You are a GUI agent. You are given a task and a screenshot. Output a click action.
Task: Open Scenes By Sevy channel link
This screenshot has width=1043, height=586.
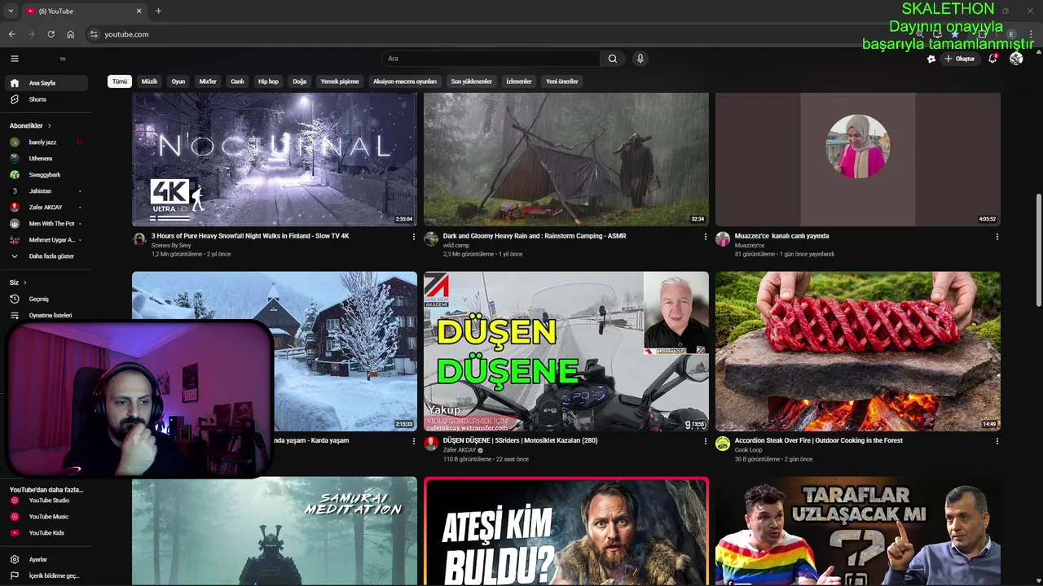pos(171,245)
